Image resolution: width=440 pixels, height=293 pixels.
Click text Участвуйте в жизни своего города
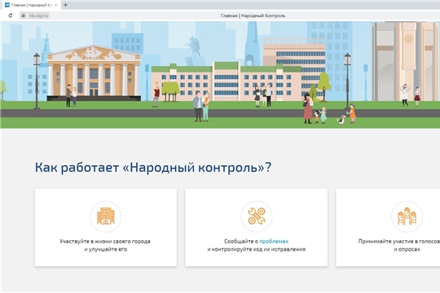105,241
